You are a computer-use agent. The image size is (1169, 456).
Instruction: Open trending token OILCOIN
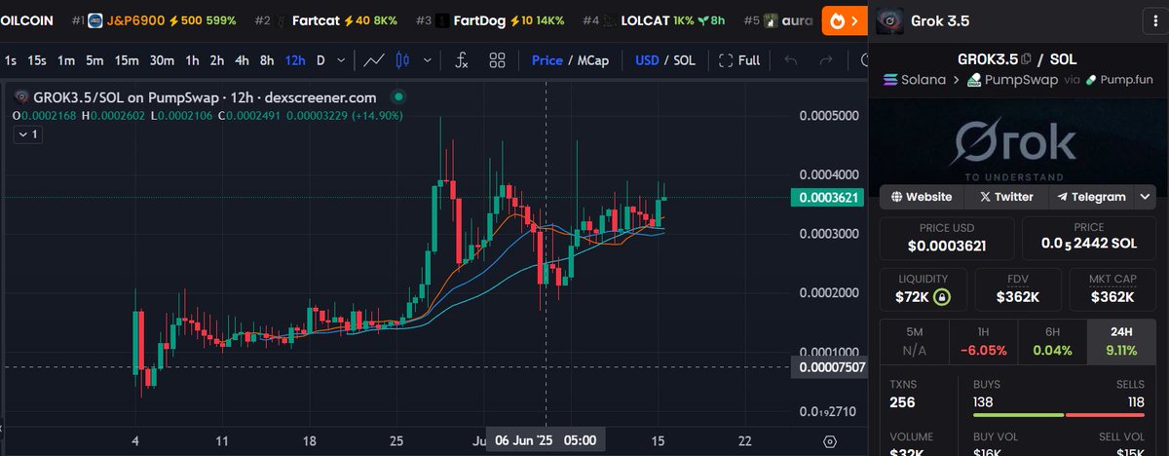tap(28, 19)
